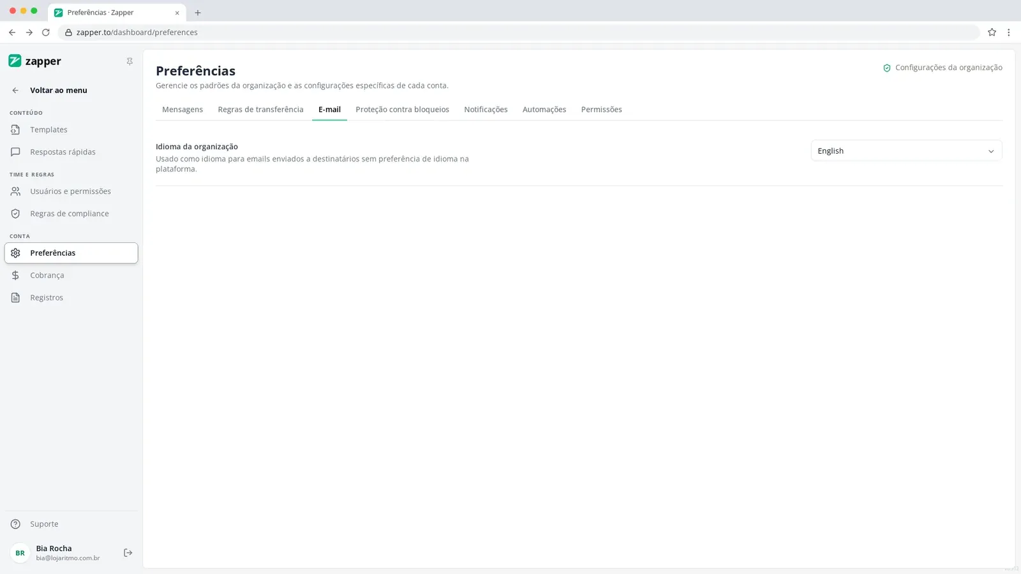Screen dimensions: 1021x574
Task: Pin the sidebar with the pin icon
Action: [x=130, y=62]
